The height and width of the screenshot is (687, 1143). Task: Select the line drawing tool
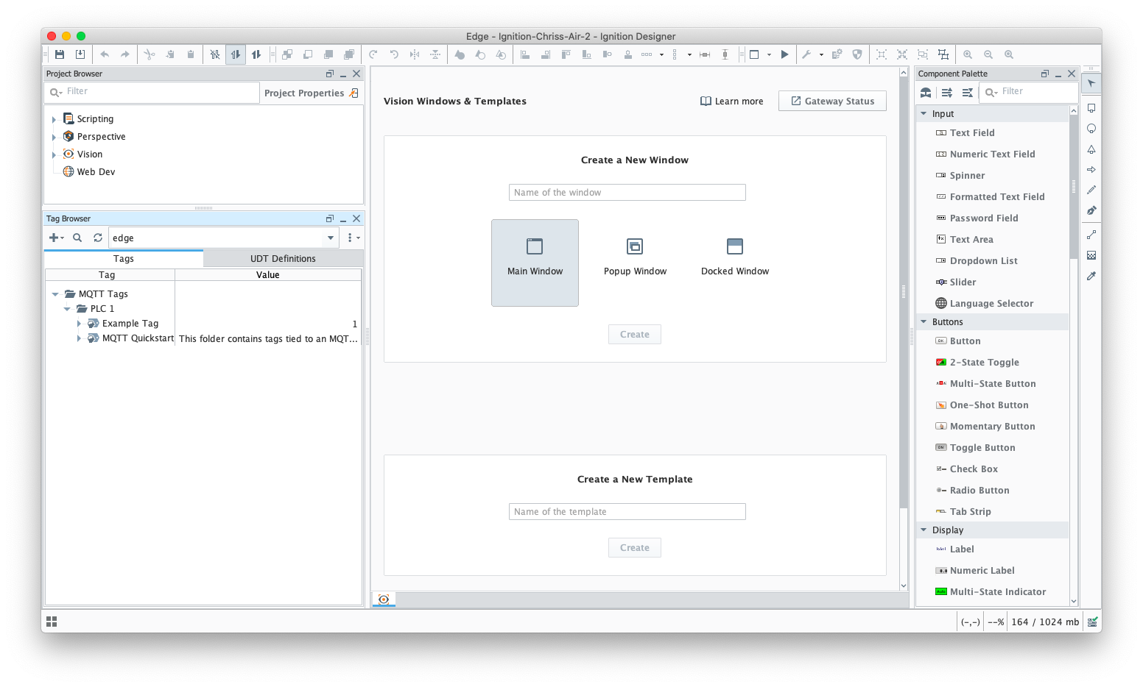point(1091,235)
